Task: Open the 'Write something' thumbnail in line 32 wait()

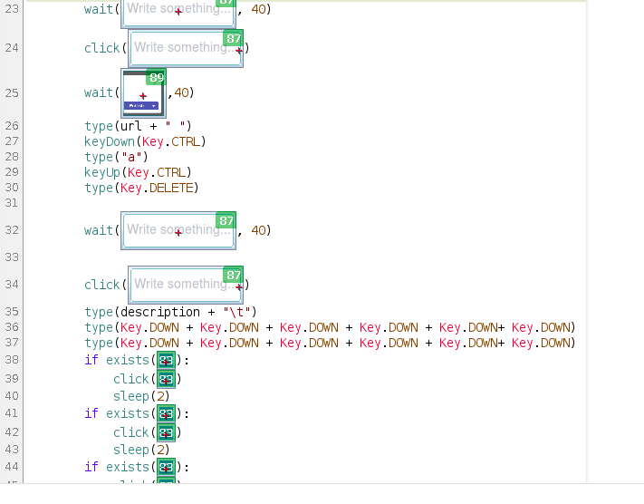Action: (178, 230)
